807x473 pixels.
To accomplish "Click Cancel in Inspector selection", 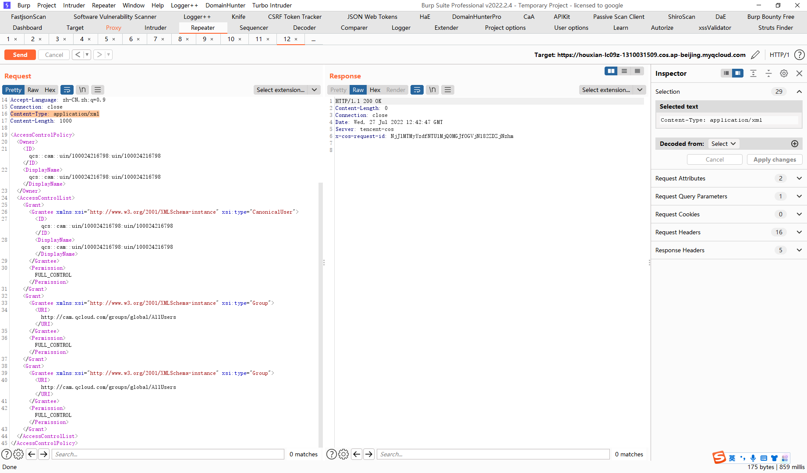I will click(x=715, y=159).
